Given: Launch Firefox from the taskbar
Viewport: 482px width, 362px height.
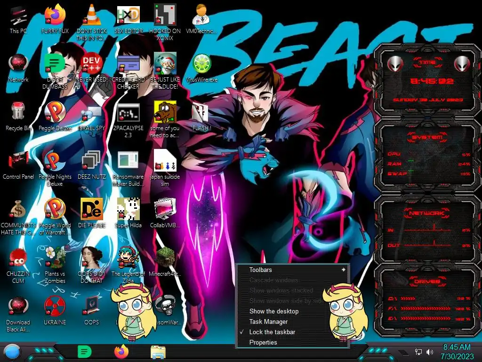Looking at the screenshot, I should (x=121, y=352).
